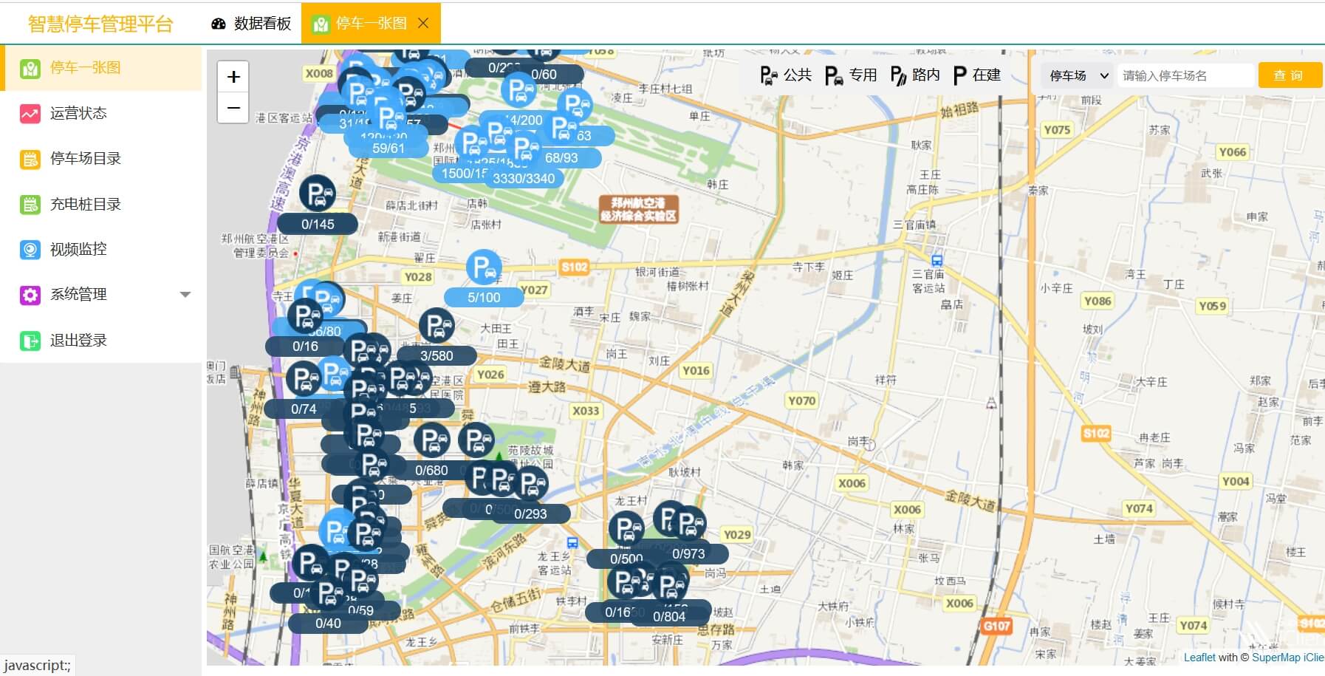Select parking marker above the 0/500 label
The height and width of the screenshot is (676, 1325).
pos(626,529)
